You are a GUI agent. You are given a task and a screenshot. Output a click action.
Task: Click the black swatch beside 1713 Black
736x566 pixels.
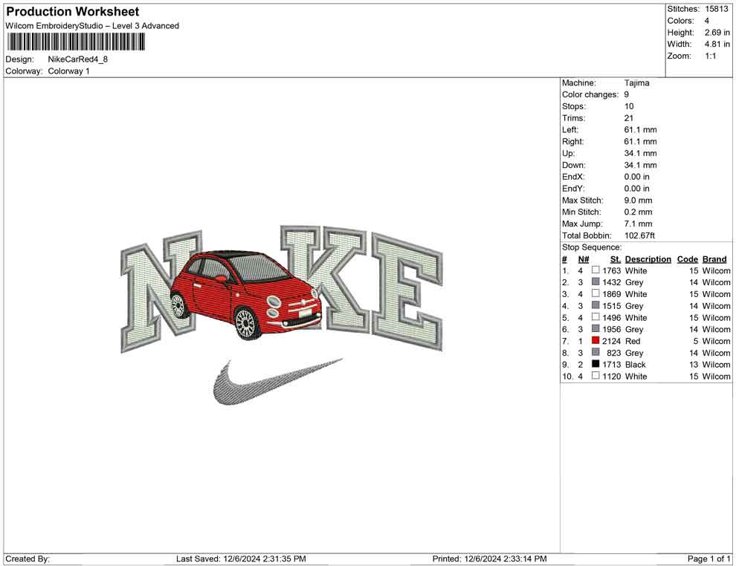point(595,364)
